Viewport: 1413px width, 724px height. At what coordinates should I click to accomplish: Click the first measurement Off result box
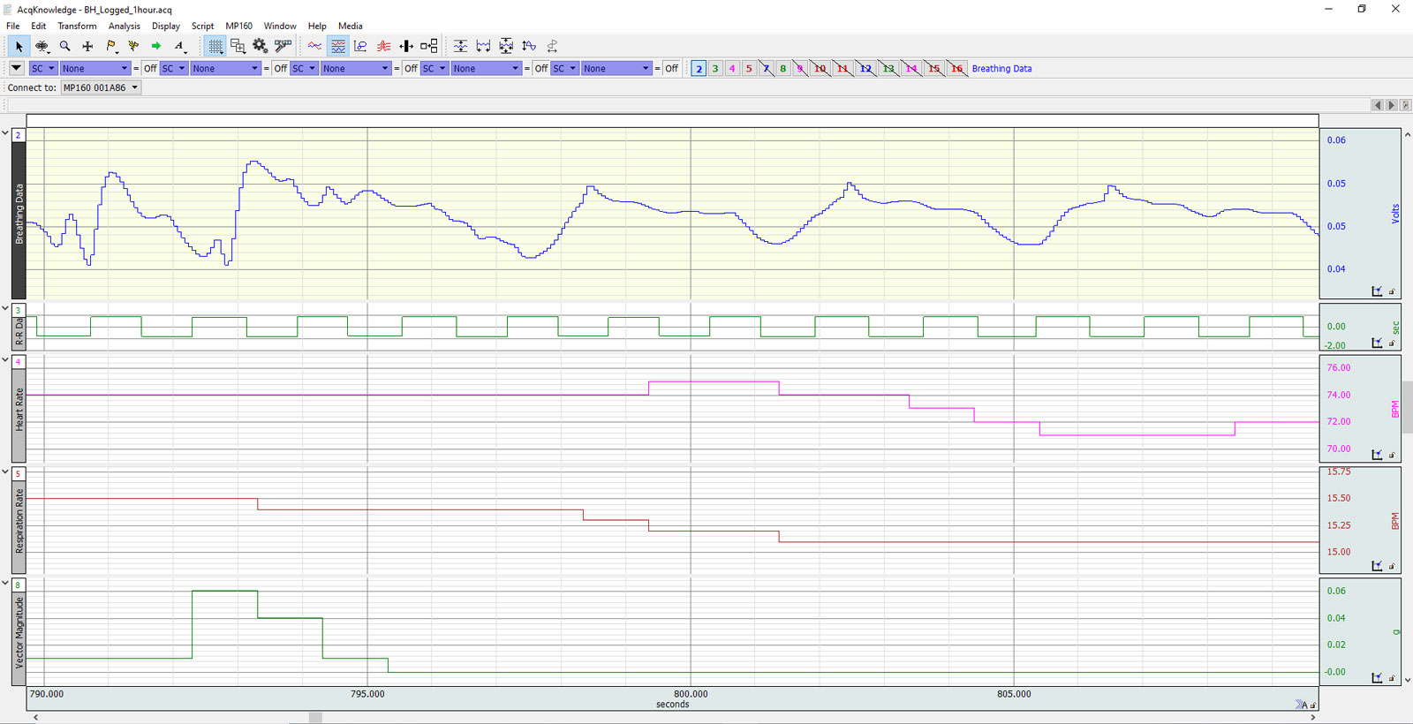150,68
